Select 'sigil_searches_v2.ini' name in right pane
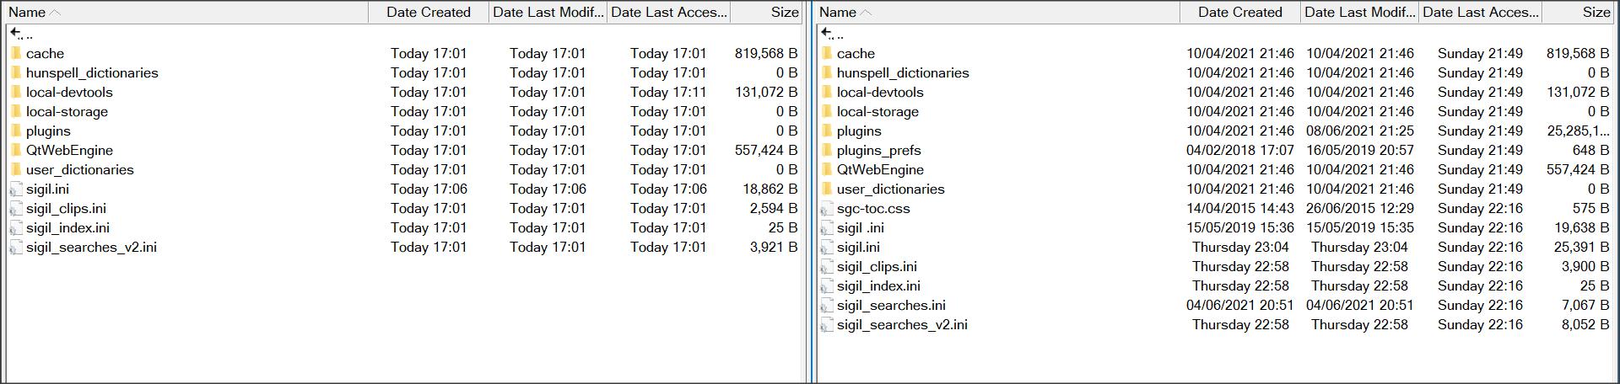Viewport: 1620px width, 384px height. click(902, 324)
